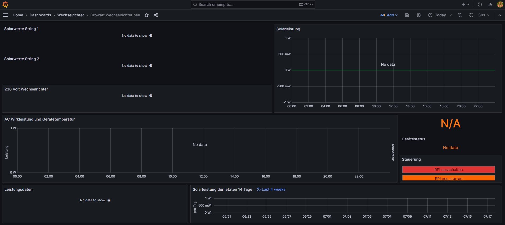Open the news feed RSS icon
Image resolution: width=505 pixels, height=225 pixels.
point(490,4)
